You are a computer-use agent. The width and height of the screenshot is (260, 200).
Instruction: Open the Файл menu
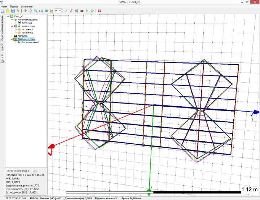point(4,6)
